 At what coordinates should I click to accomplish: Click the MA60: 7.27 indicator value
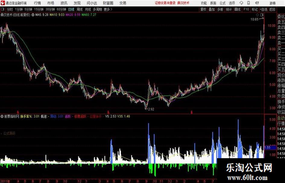point(89,15)
